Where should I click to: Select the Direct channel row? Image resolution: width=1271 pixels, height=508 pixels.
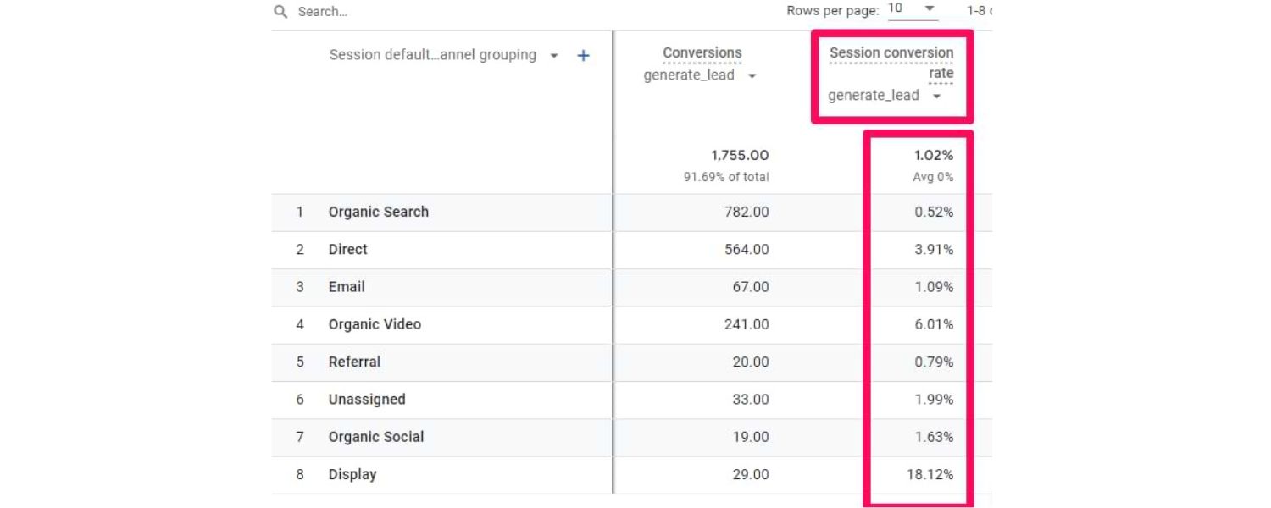point(347,249)
